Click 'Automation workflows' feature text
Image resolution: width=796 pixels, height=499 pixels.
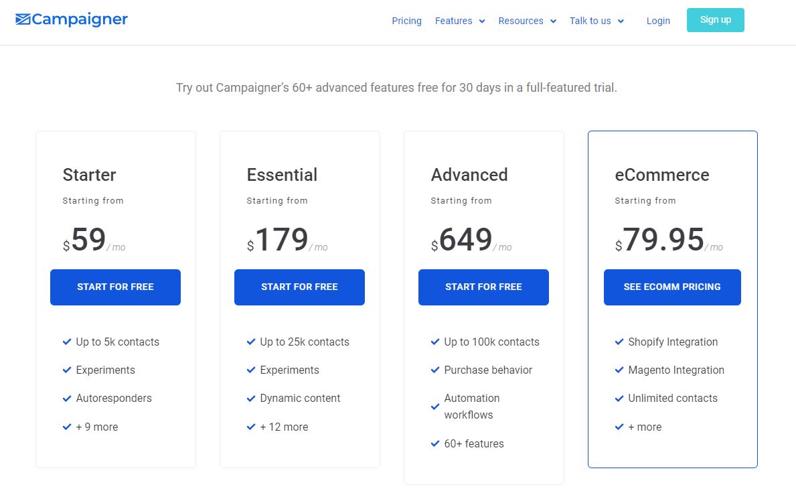pyautogui.click(x=472, y=407)
